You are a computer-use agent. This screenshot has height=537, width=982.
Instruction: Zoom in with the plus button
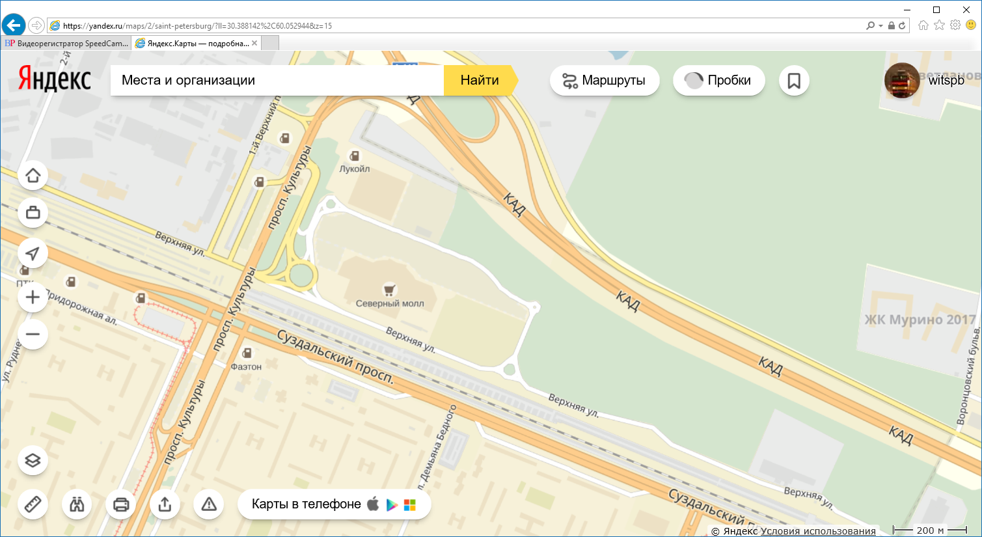point(33,297)
